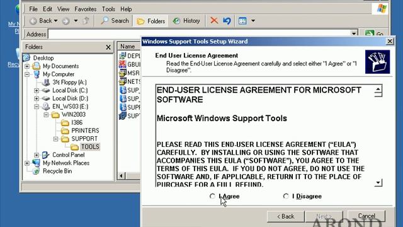Collapse the WIN2003 folder node
The image size is (403, 227).
[x=46, y=115]
